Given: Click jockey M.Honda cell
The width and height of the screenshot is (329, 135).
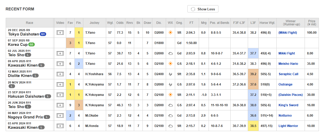Looking at the screenshot, I should (94, 126).
